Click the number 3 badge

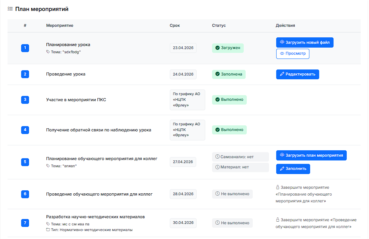point(25,100)
